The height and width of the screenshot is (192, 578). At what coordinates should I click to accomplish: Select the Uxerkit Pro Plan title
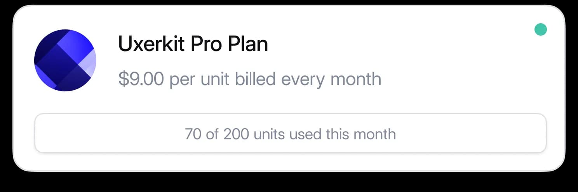193,44
